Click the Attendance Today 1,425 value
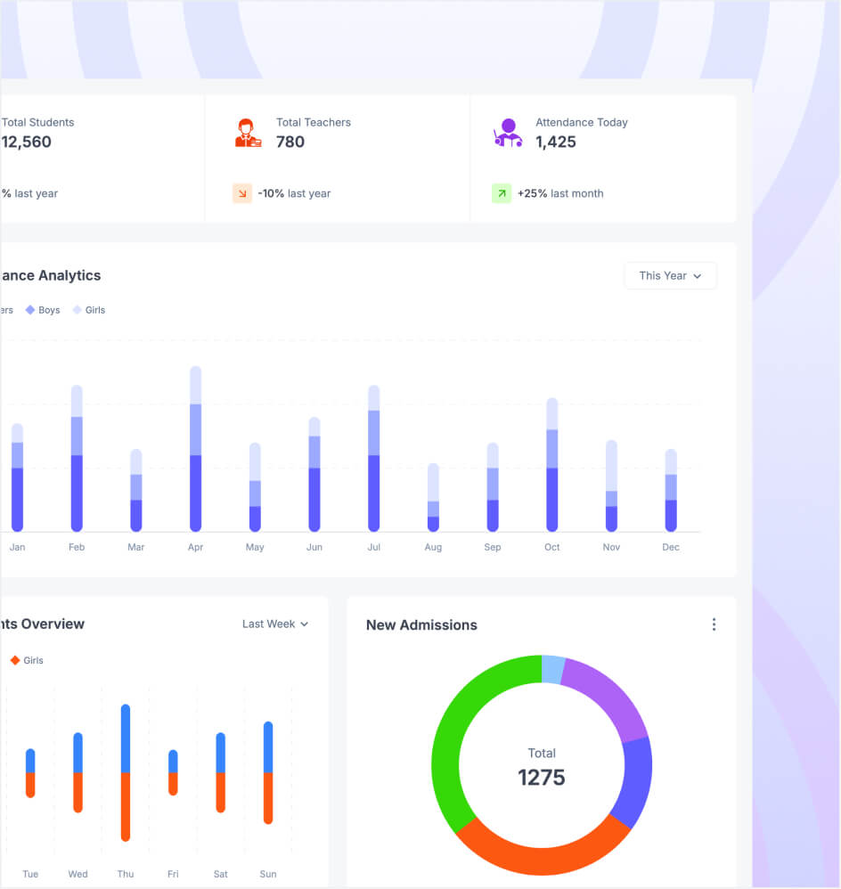The height and width of the screenshot is (889, 841). [x=556, y=142]
